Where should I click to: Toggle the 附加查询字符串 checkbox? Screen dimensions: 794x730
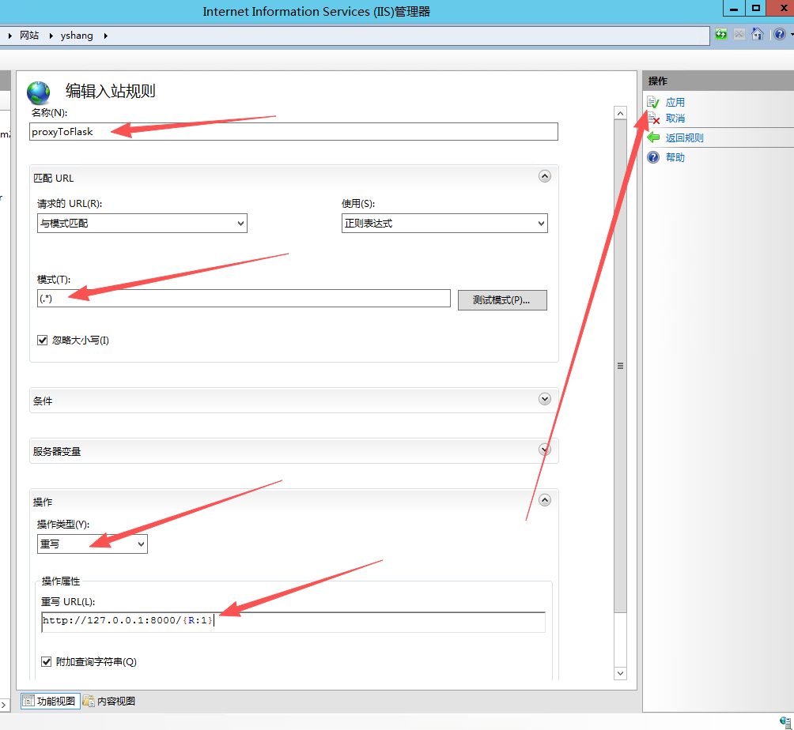(x=46, y=662)
